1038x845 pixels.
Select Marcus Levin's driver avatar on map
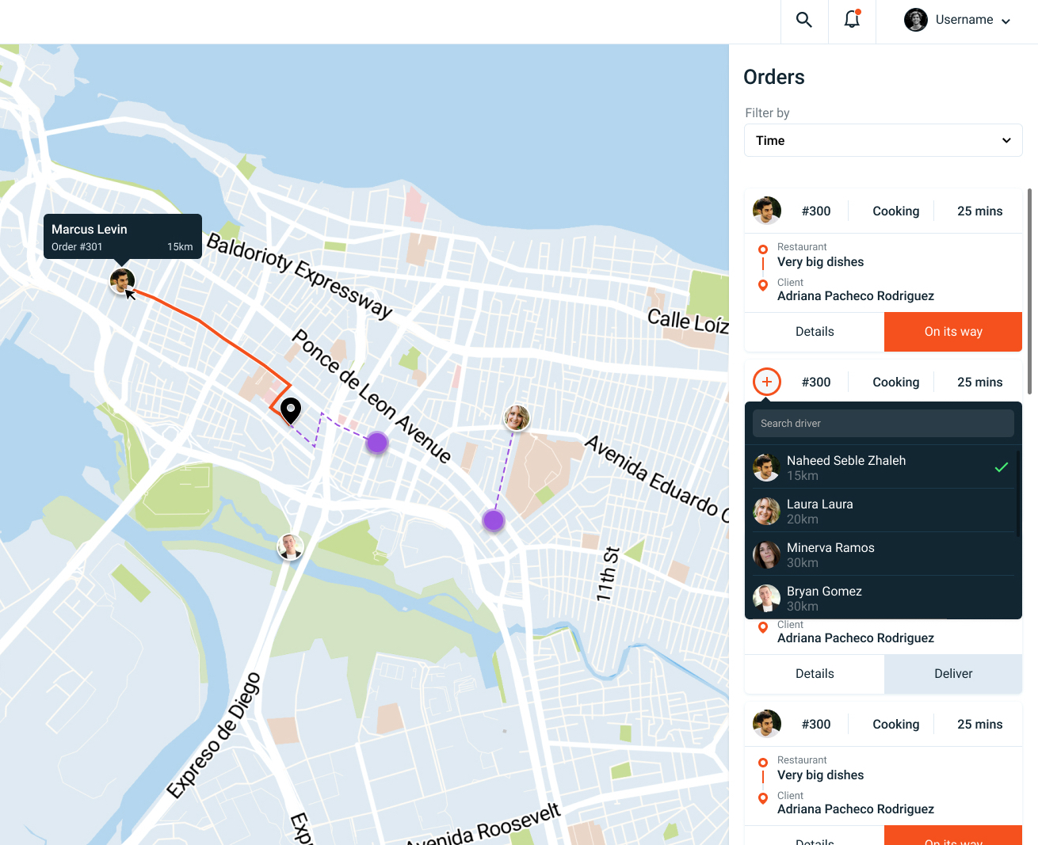(122, 280)
